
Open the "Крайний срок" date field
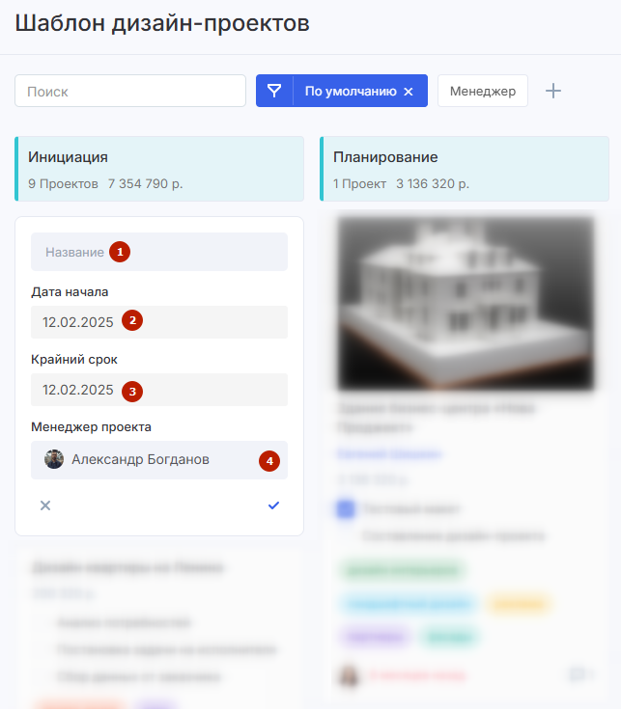(159, 390)
